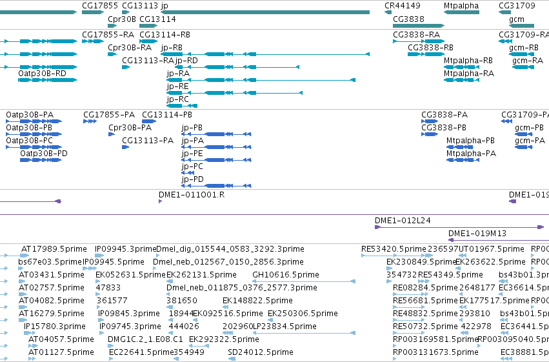This screenshot has width=549, height=362.
Task: Select protein CG3838-PA
Action: point(444,115)
